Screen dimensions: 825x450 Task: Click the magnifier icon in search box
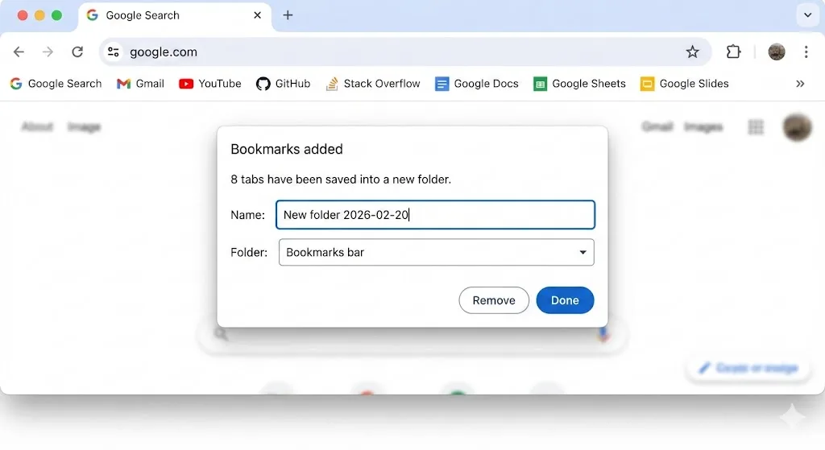[221, 333]
